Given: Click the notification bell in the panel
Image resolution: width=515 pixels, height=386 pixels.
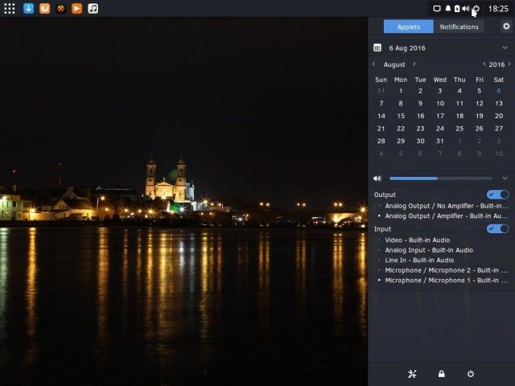Looking at the screenshot, I should 448,8.
